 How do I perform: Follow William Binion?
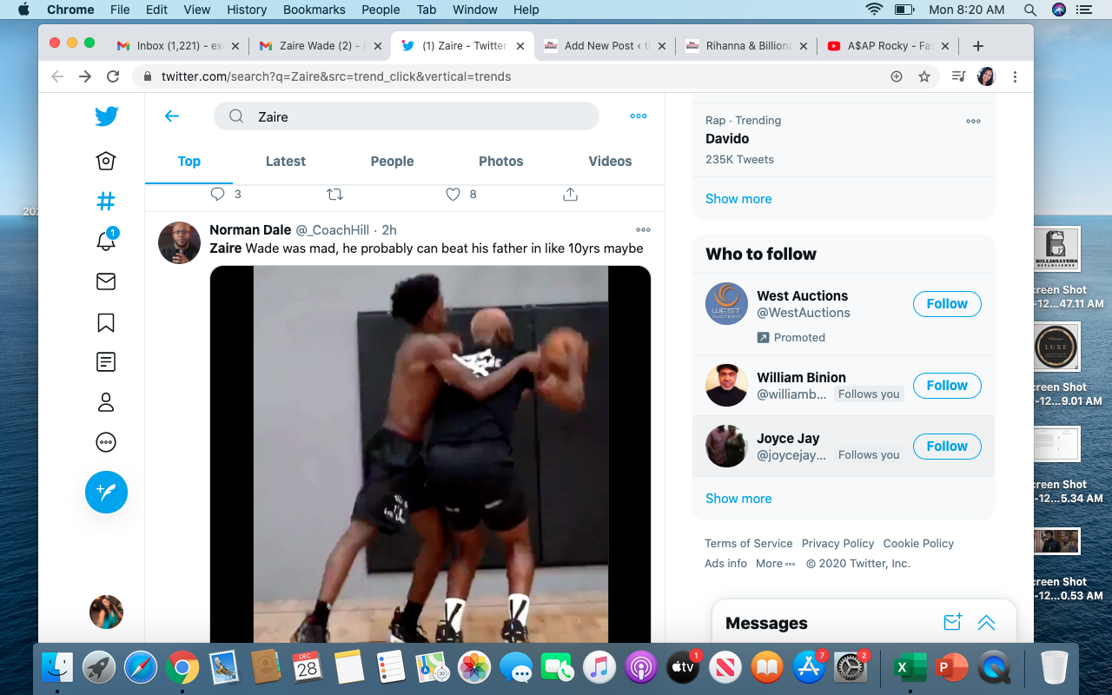(x=947, y=386)
